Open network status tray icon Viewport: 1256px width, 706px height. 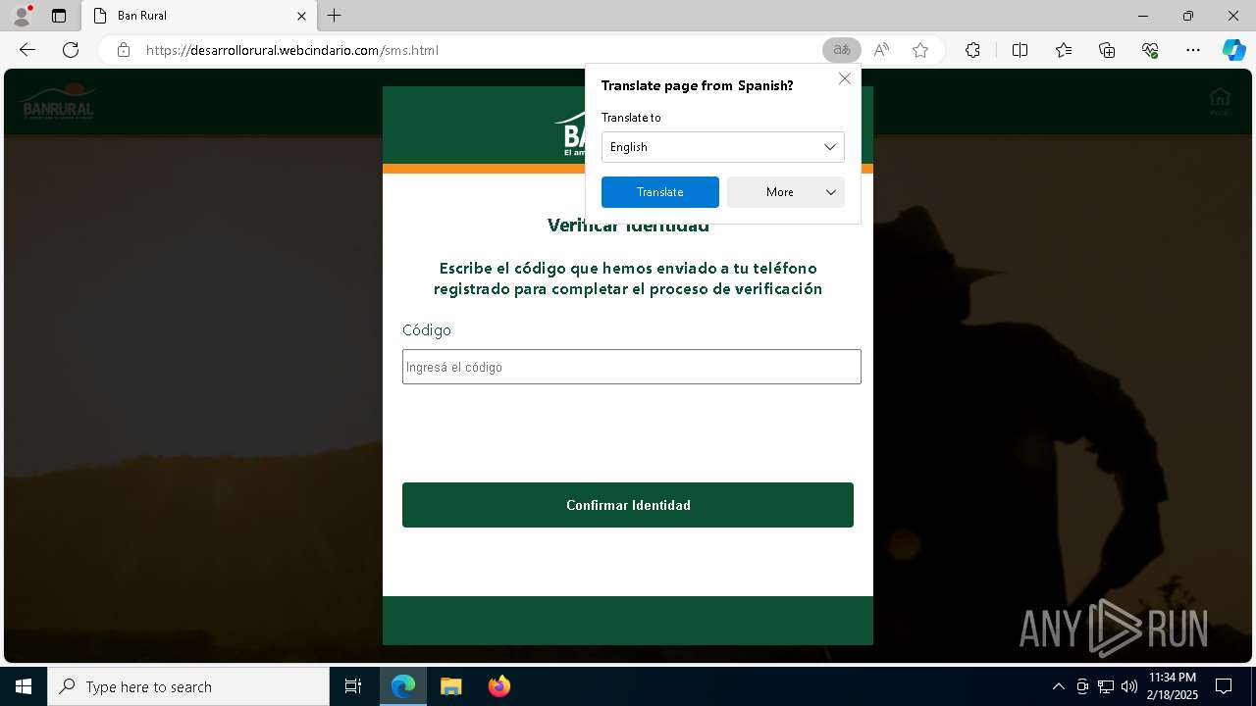pyautogui.click(x=1106, y=686)
